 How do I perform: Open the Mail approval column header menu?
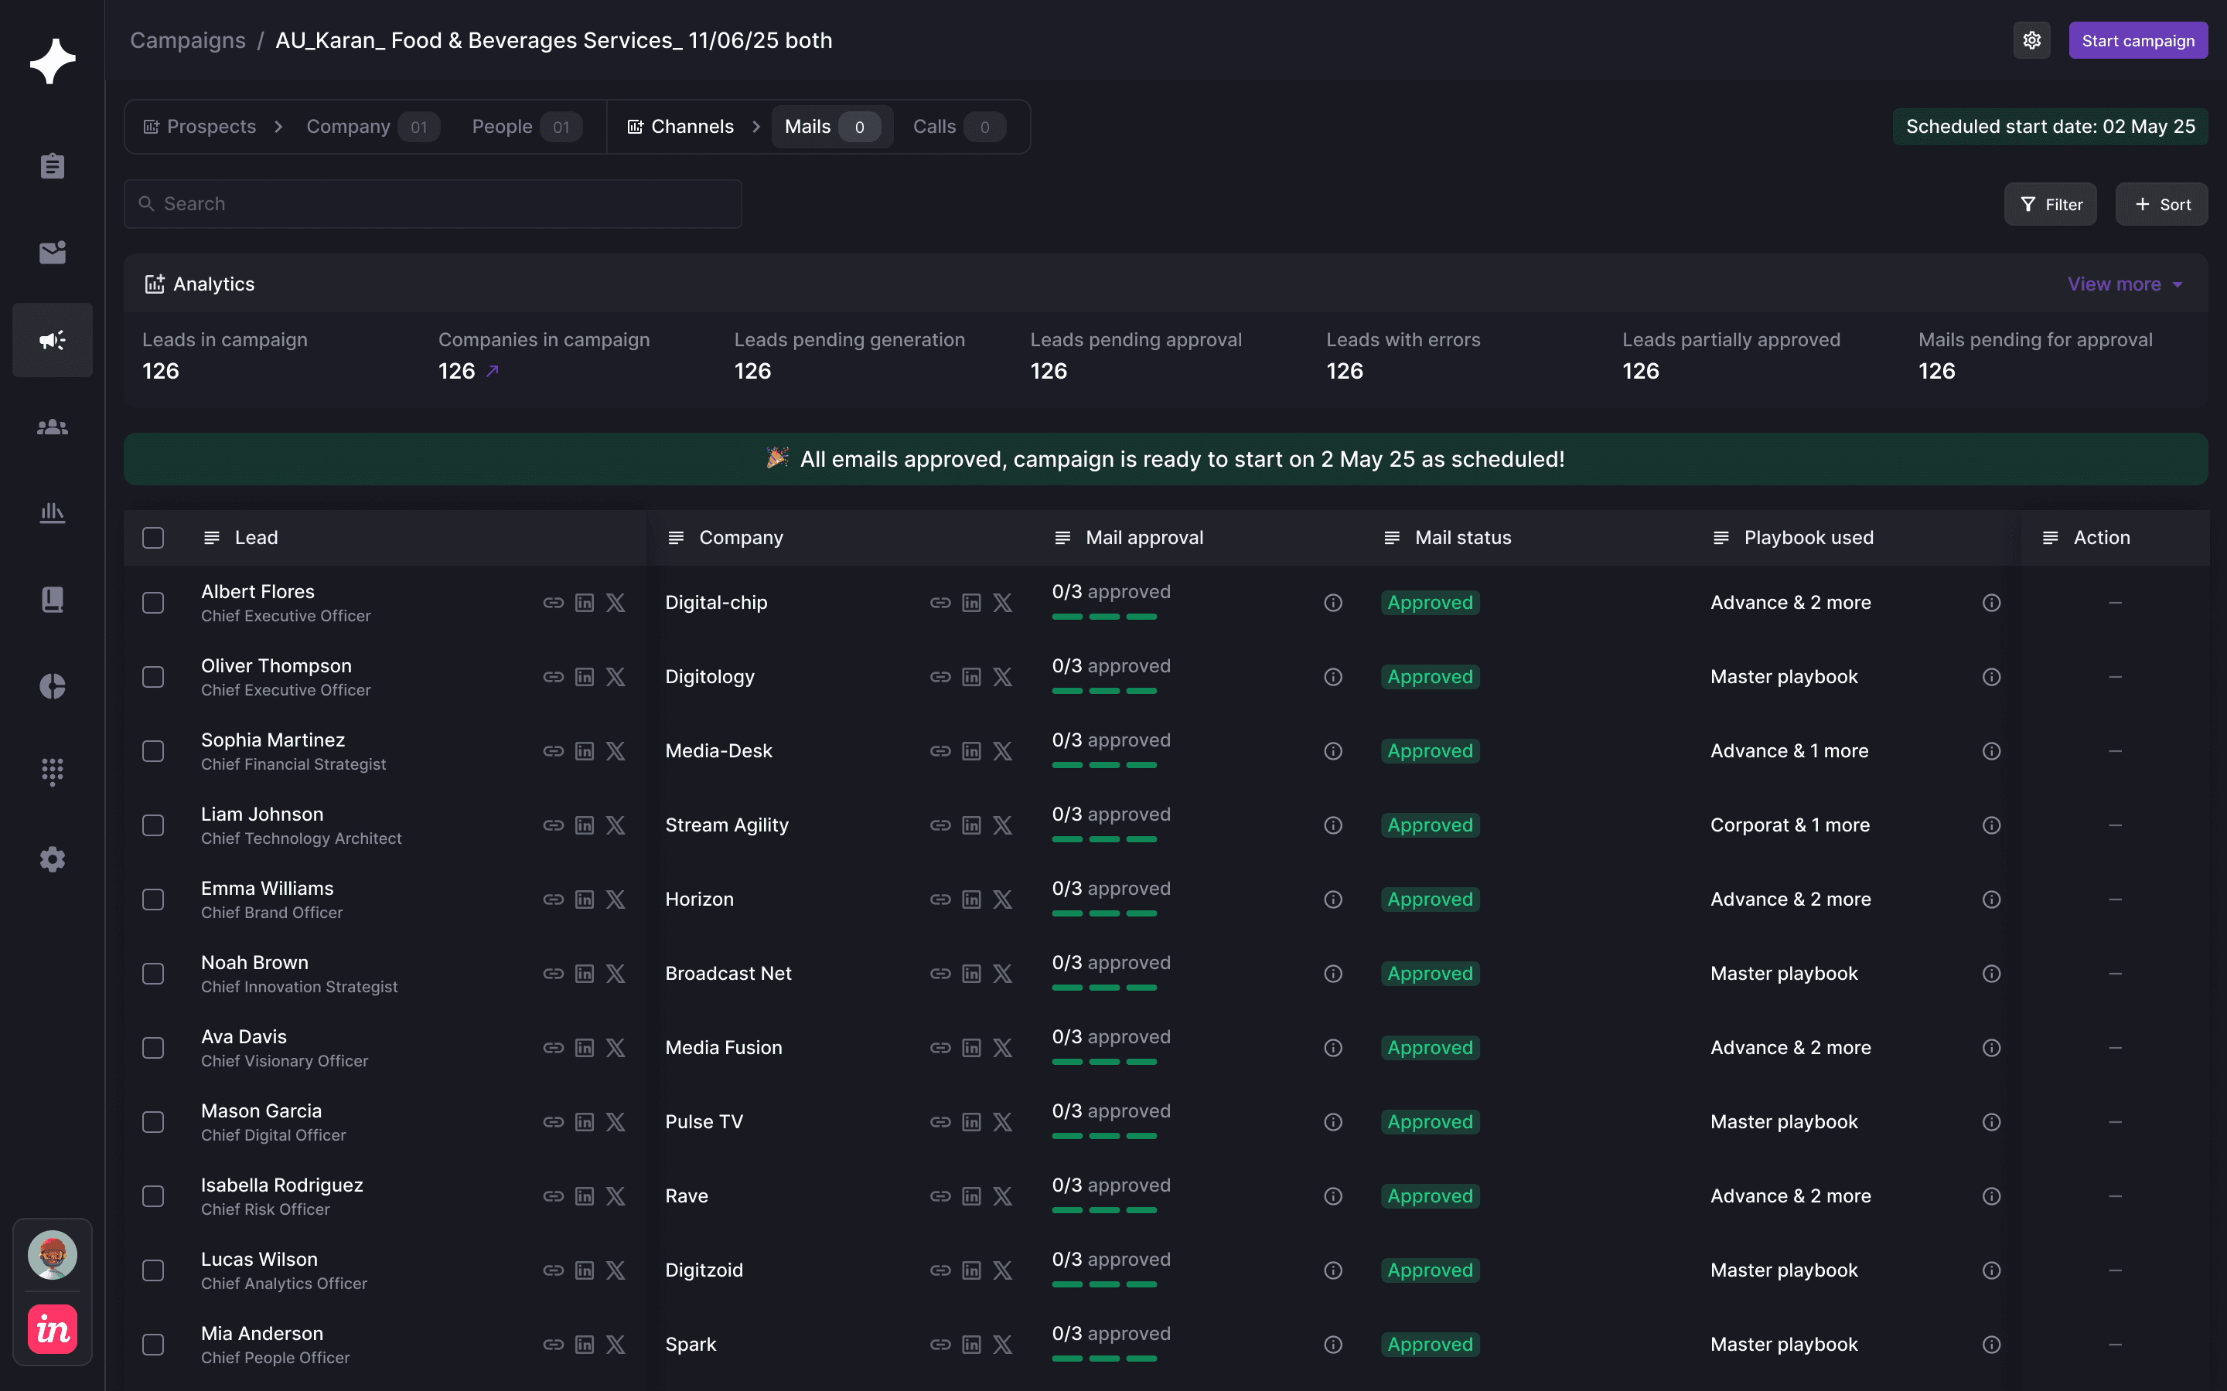click(x=1063, y=538)
